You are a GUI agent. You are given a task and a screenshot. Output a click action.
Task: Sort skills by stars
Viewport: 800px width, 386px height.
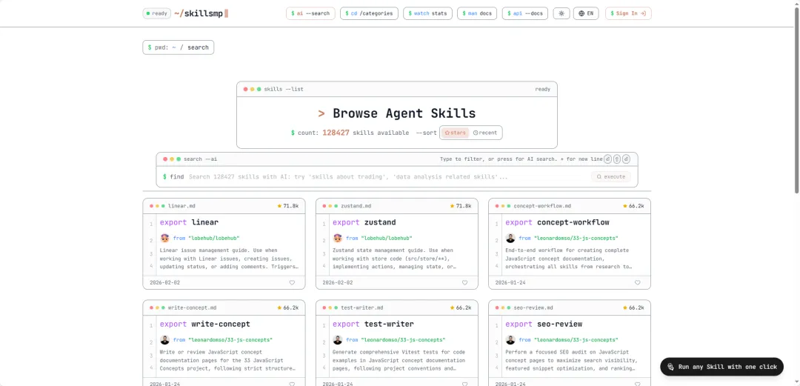[x=455, y=133]
